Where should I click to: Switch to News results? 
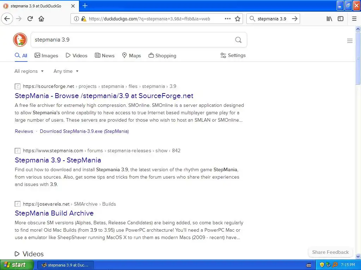(104, 56)
